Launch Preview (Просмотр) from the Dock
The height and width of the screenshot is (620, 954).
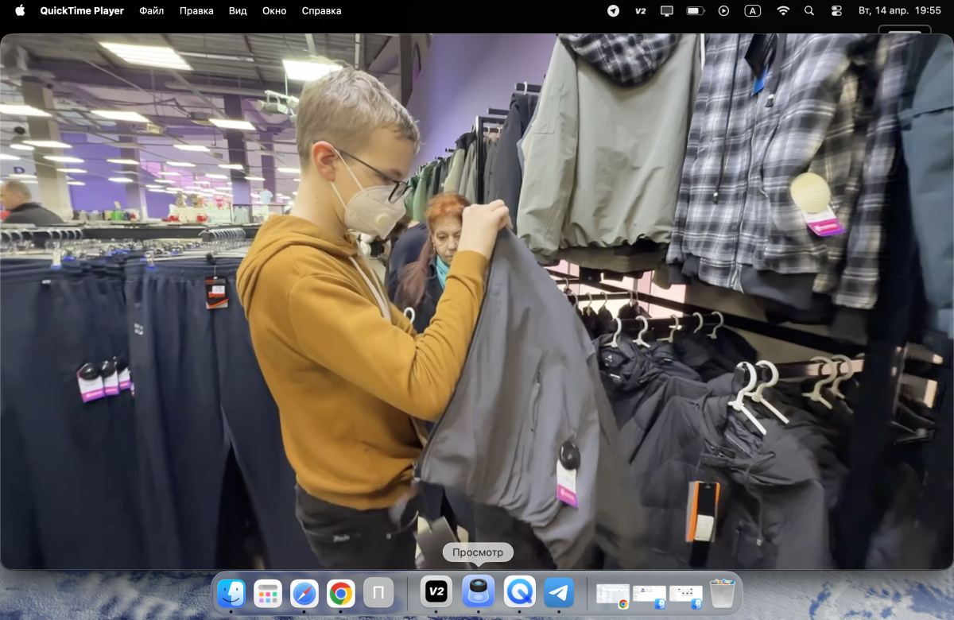479,593
